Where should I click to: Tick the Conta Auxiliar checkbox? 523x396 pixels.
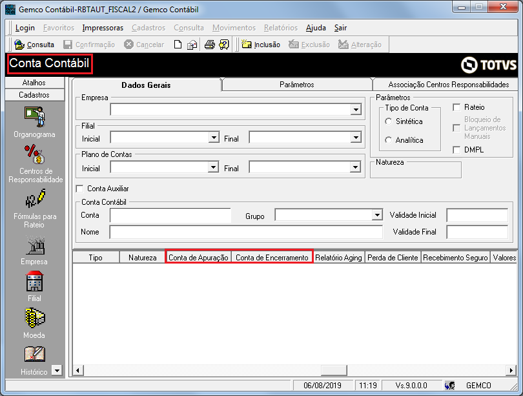[x=79, y=189]
